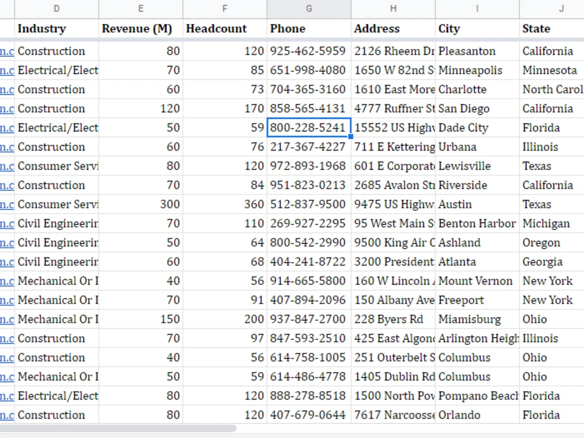Select phone cell 614-758-1005

[309, 357]
